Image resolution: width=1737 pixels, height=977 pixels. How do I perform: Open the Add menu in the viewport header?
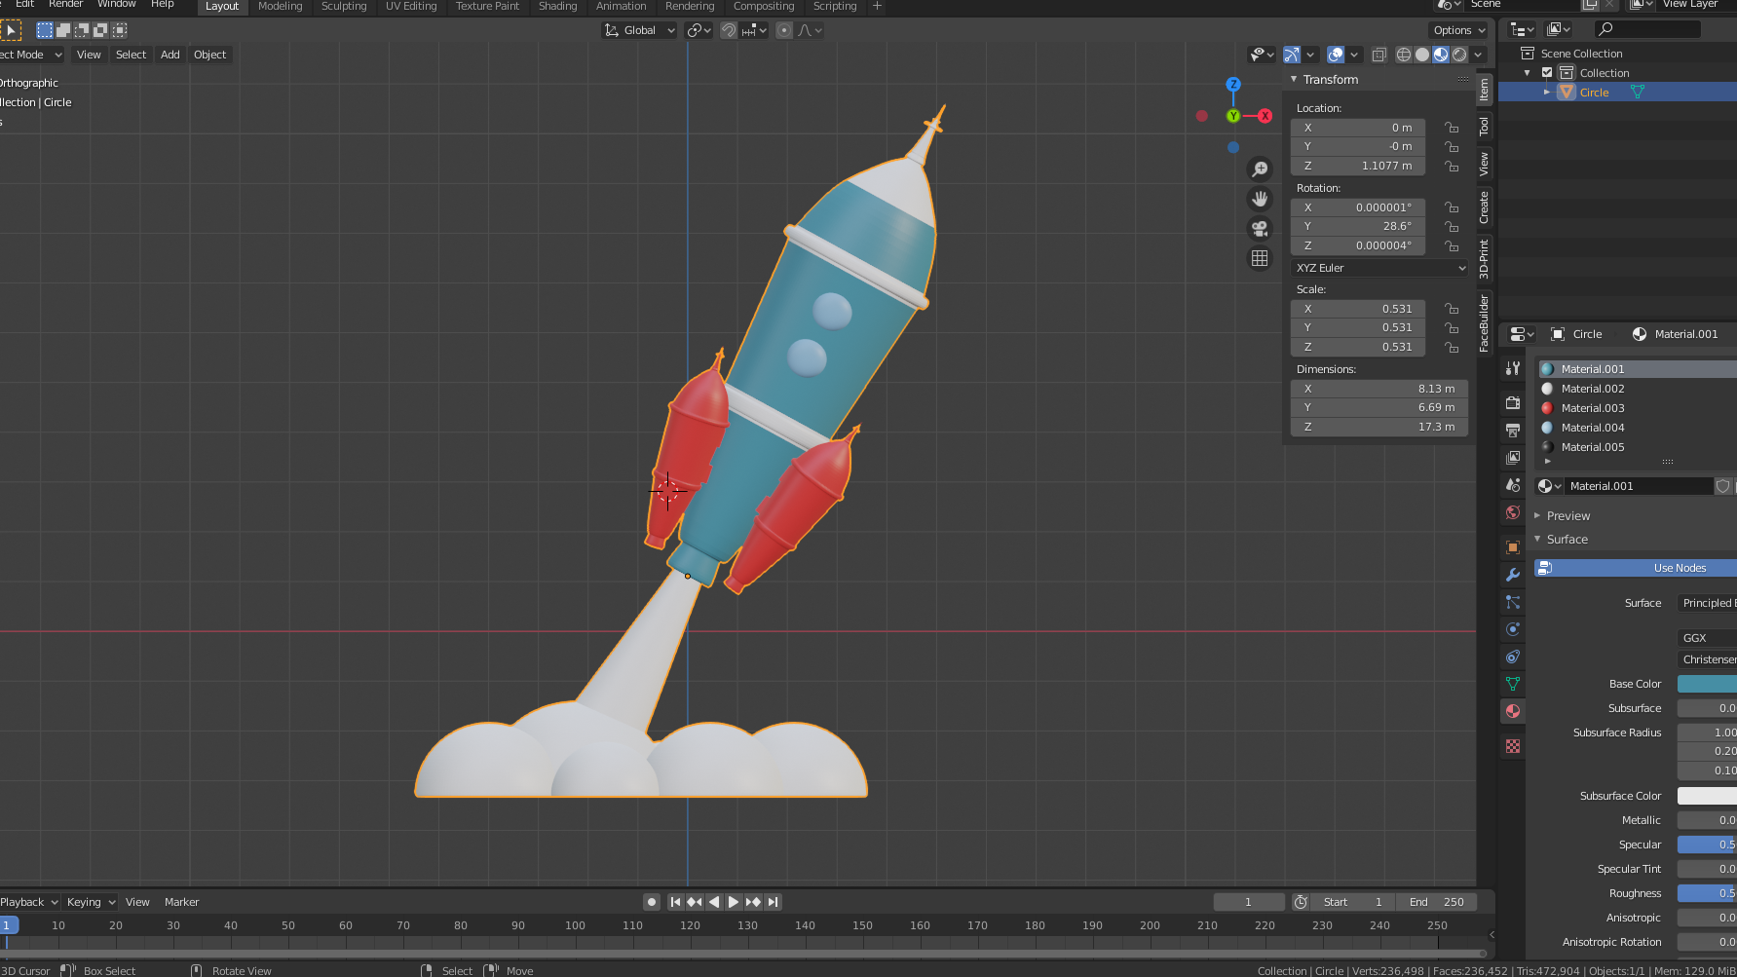[170, 55]
